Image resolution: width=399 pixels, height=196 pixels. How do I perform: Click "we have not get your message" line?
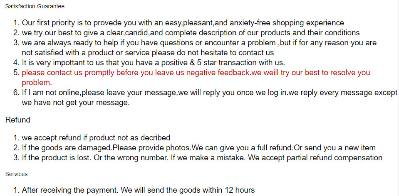[x=76, y=103]
